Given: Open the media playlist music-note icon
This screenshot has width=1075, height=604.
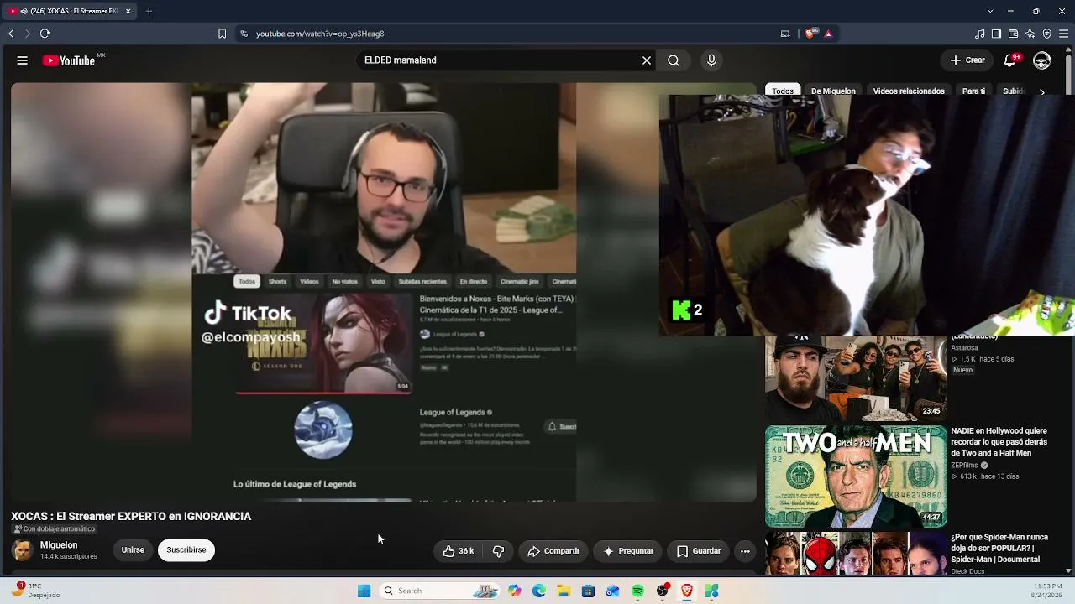Looking at the screenshot, I should pyautogui.click(x=980, y=34).
